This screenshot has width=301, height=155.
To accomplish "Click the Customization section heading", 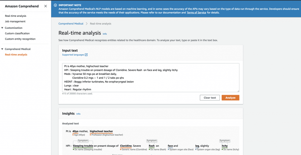I will (14, 28).
